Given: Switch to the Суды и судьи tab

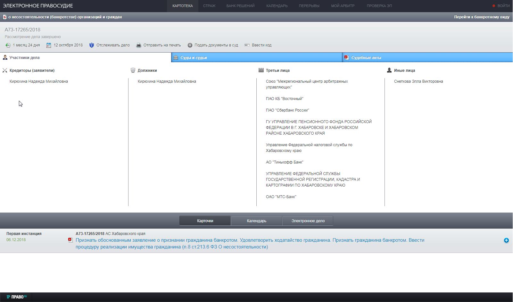Looking at the screenshot, I should (x=194, y=58).
